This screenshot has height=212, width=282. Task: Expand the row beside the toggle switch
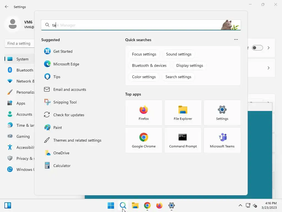tap(269, 48)
